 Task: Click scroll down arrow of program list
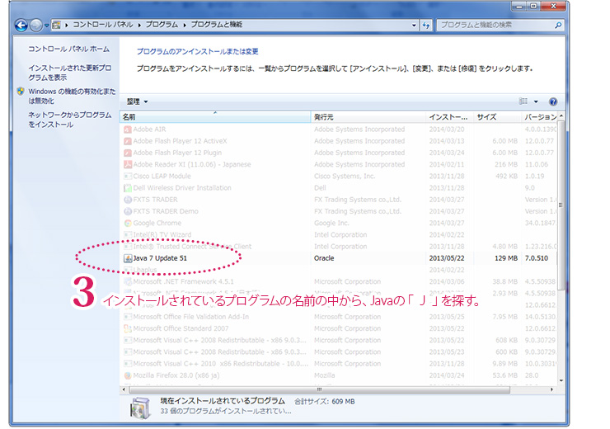coord(561,380)
